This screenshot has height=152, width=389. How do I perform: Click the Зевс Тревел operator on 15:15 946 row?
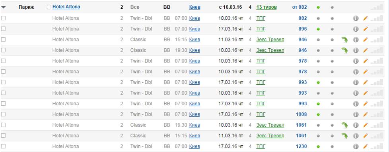[270, 40]
